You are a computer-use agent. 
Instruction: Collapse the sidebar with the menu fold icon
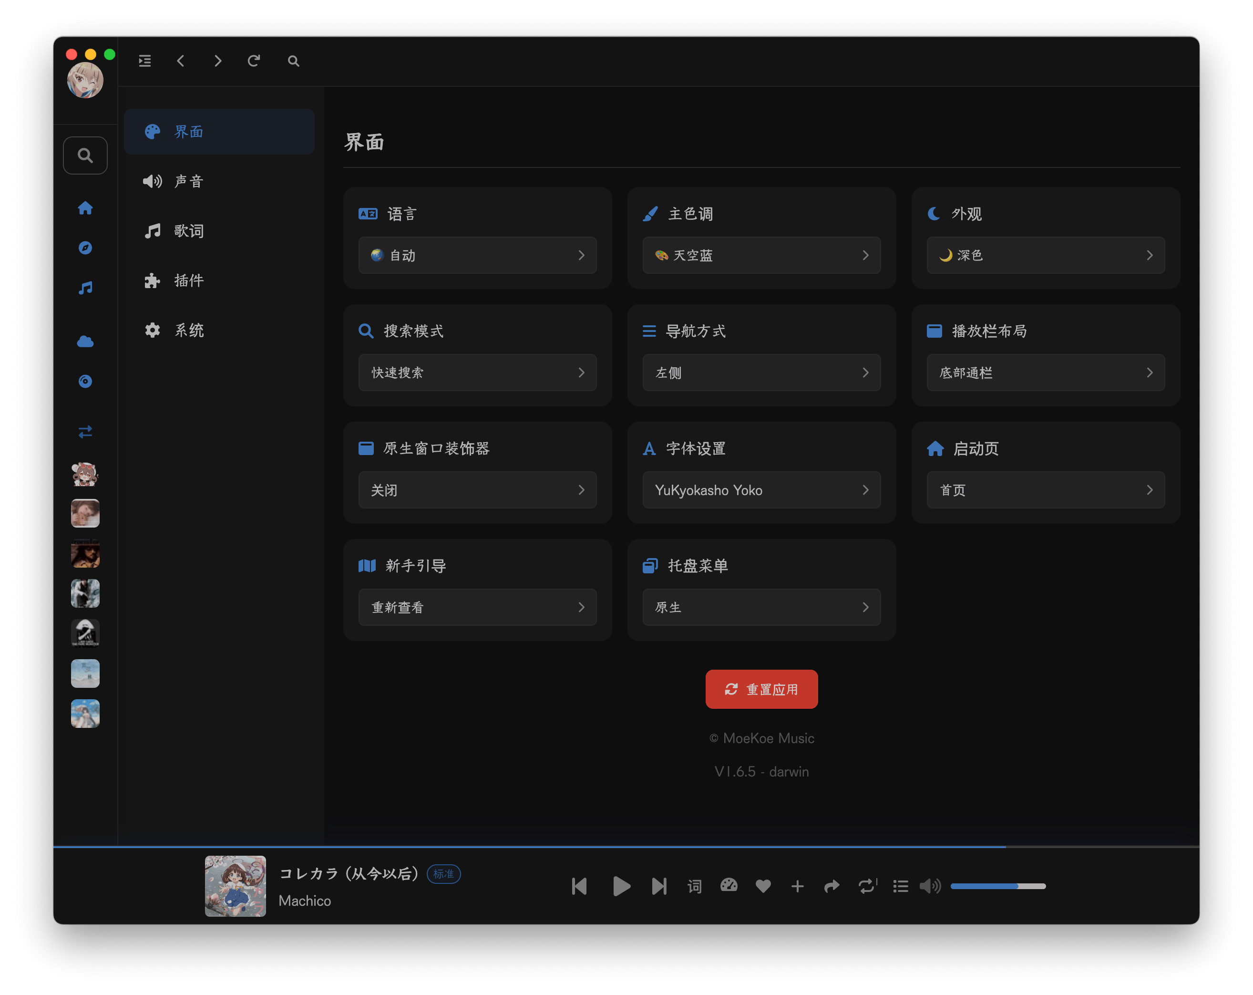point(145,61)
